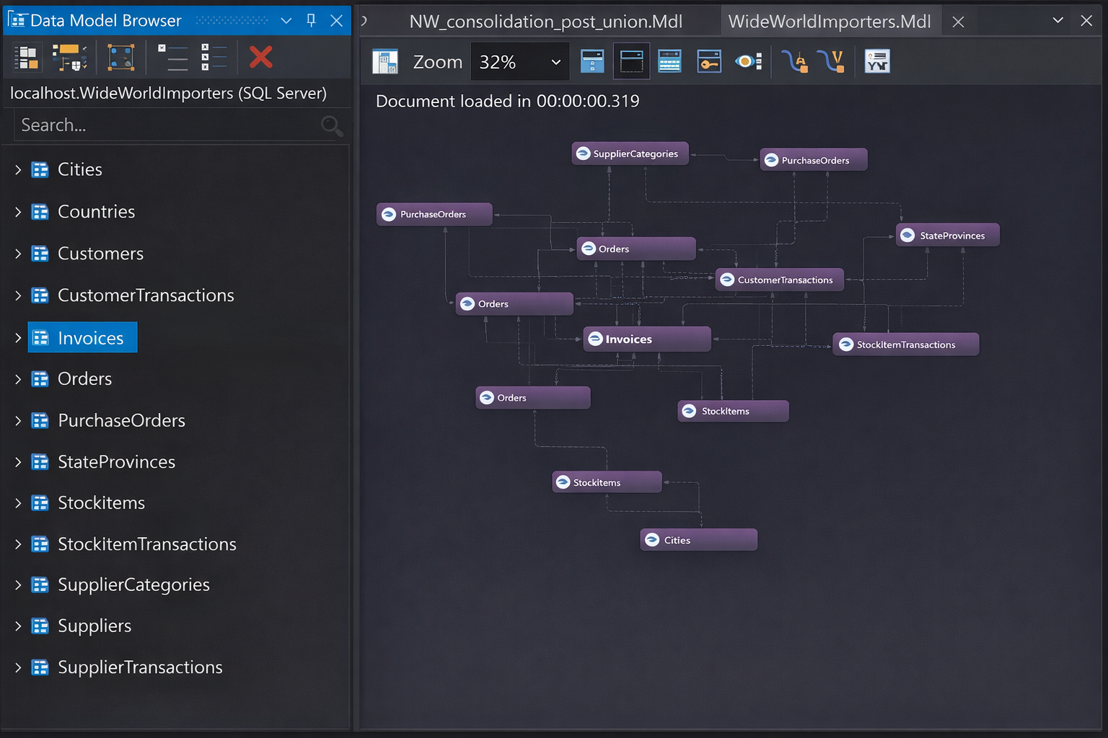Select the WideWorldImporters.Mdl tab
The height and width of the screenshot is (738, 1108).
tap(829, 22)
